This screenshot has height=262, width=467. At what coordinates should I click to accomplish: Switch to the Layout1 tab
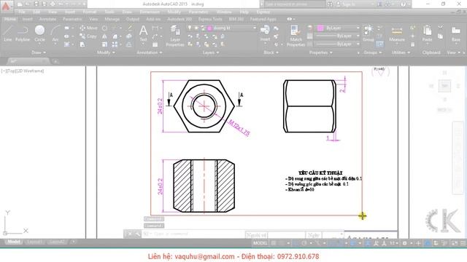34,242
